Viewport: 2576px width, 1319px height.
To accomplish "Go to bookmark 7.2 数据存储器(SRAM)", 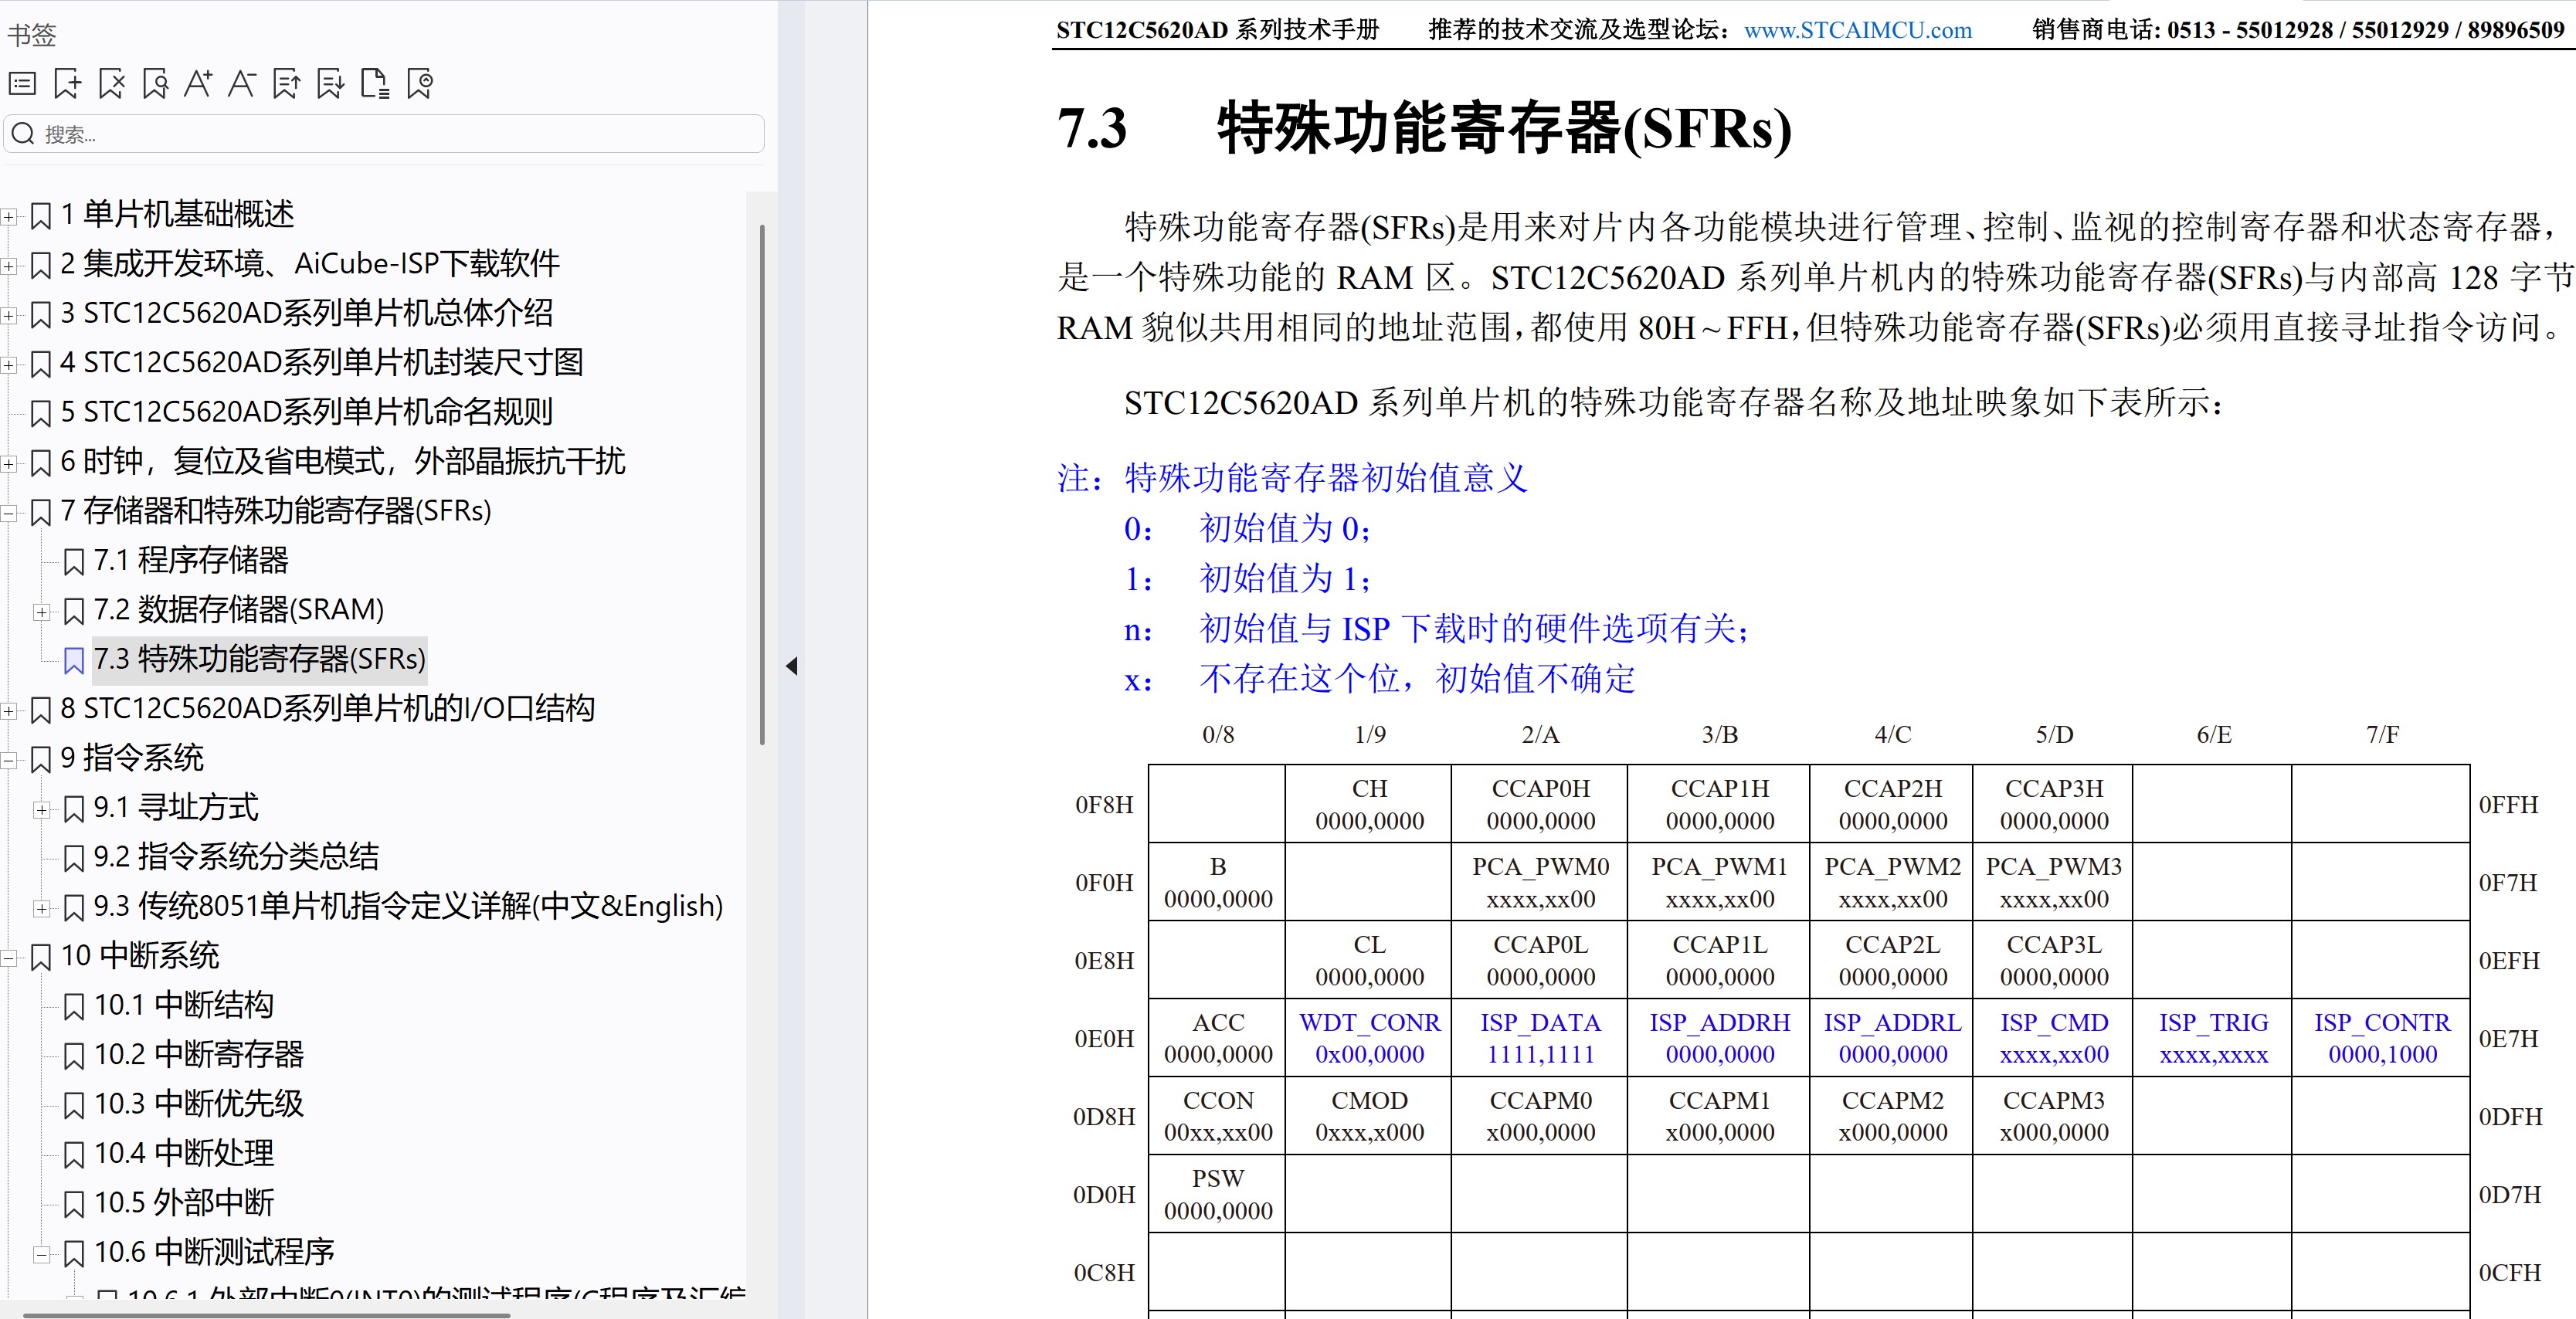I will coord(239,609).
